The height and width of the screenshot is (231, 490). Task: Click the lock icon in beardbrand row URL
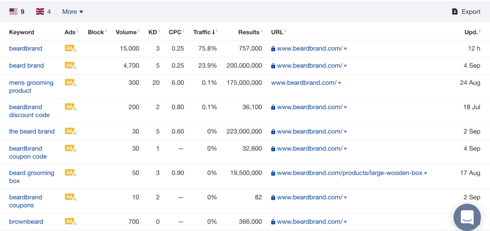pyautogui.click(x=273, y=49)
